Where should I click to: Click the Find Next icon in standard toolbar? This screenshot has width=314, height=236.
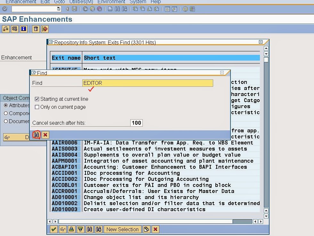pyautogui.click(x=125, y=9)
